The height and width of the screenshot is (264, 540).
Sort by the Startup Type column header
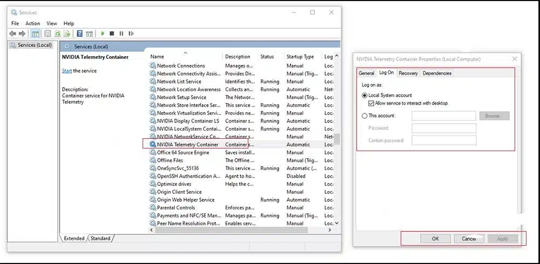303,57
